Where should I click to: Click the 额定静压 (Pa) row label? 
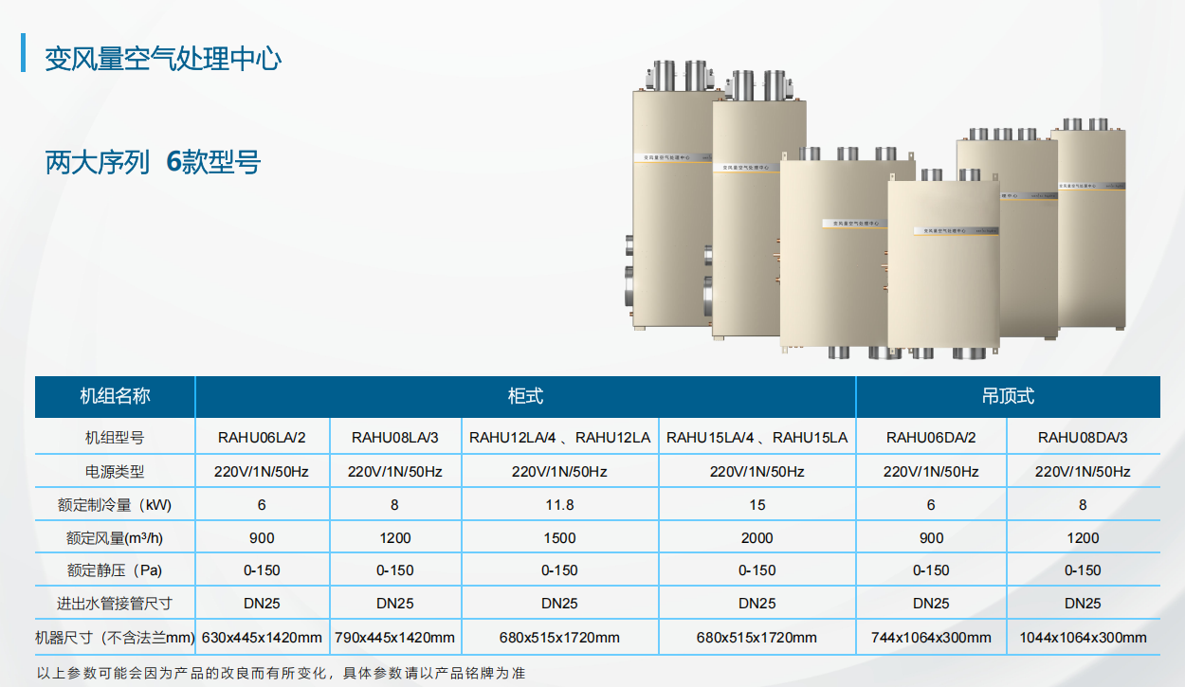tap(115, 570)
